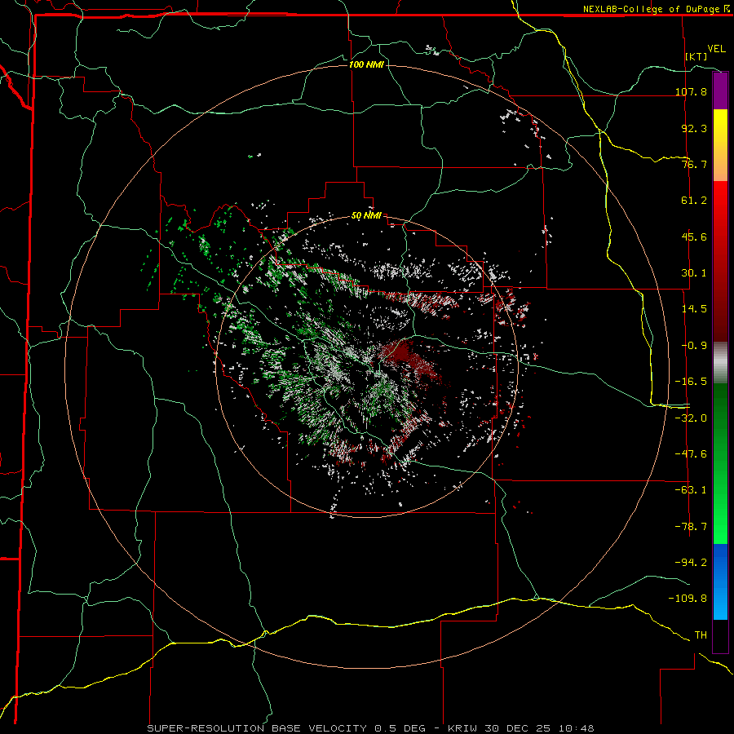Select the -94.2 velocity scale value
This screenshot has width=734, height=734.
click(x=691, y=563)
